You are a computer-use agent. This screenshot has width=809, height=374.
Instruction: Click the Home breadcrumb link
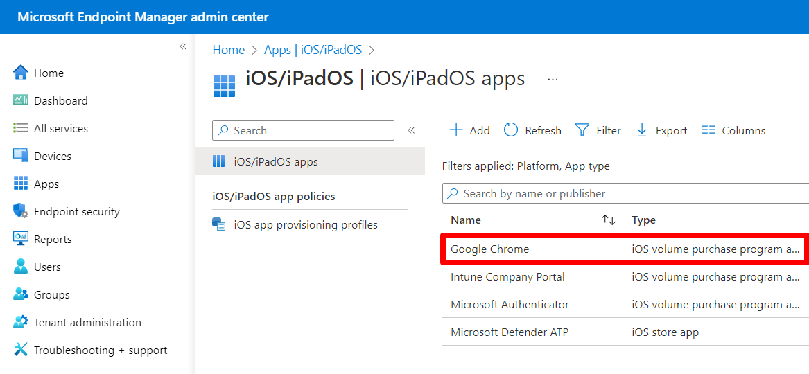pyautogui.click(x=229, y=50)
